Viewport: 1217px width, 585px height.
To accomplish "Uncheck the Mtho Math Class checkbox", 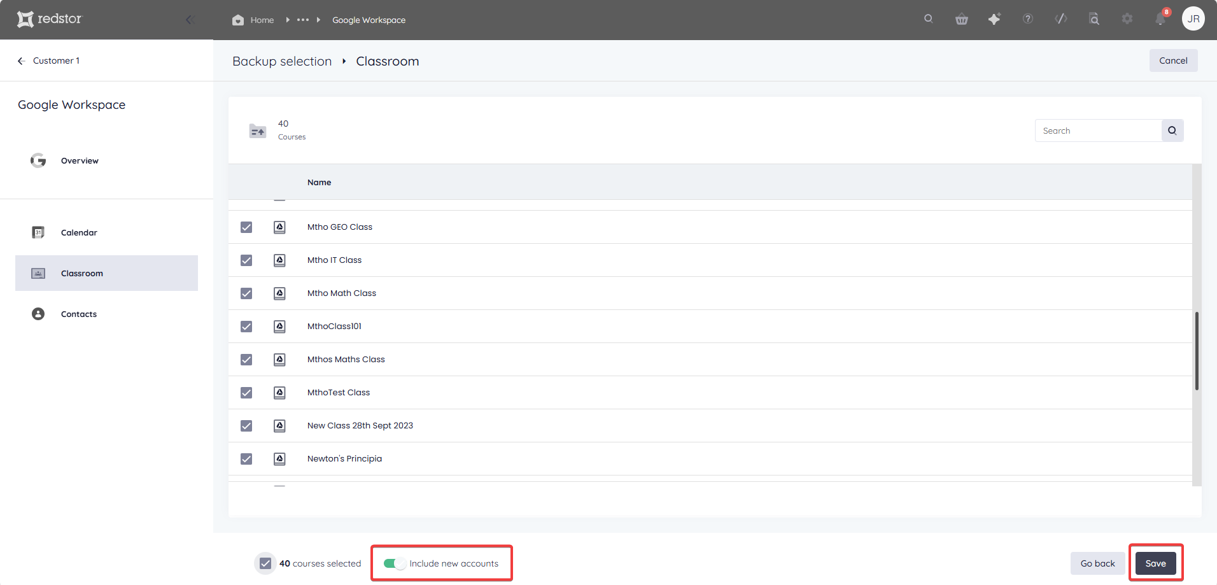I will click(x=246, y=293).
